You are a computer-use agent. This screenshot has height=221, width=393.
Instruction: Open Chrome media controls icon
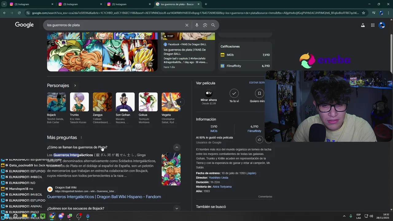[x=374, y=13]
